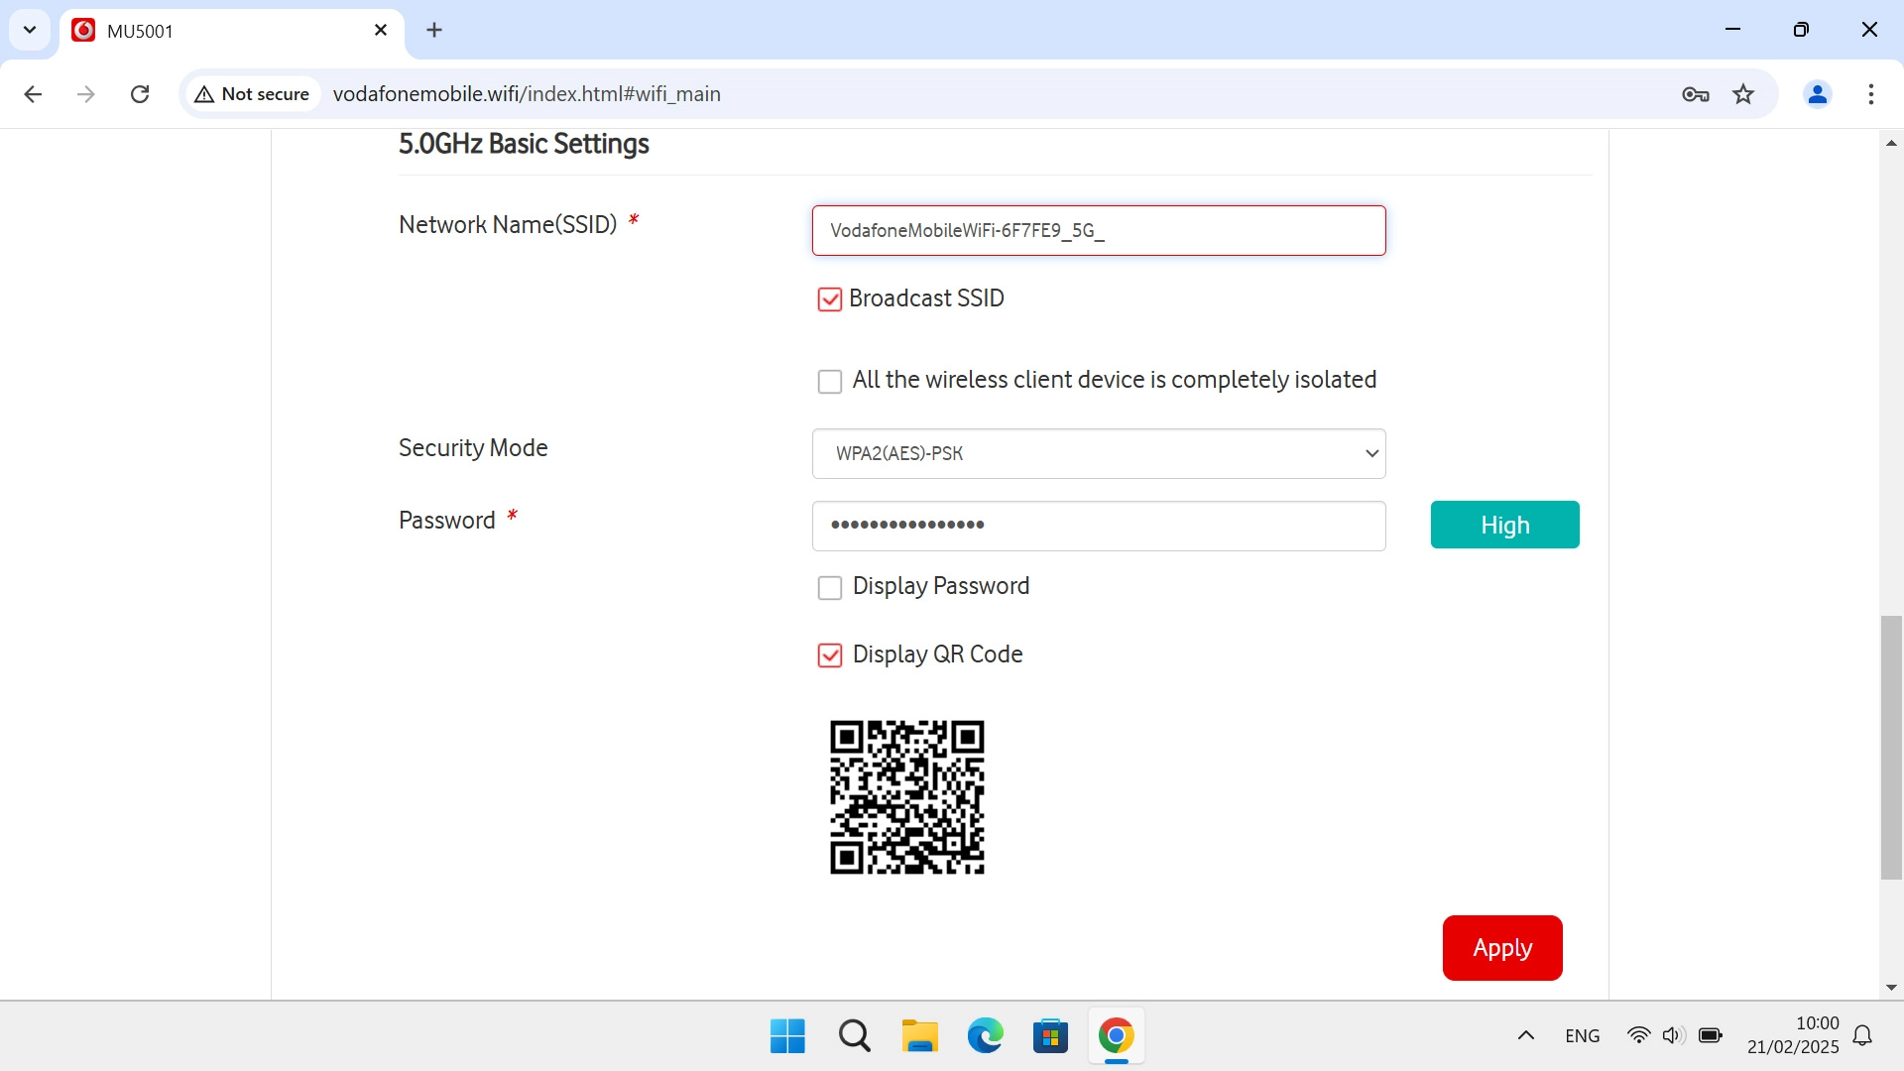Open File Explorer from taskbar
The width and height of the screenshot is (1904, 1071).
pyautogui.click(x=919, y=1036)
